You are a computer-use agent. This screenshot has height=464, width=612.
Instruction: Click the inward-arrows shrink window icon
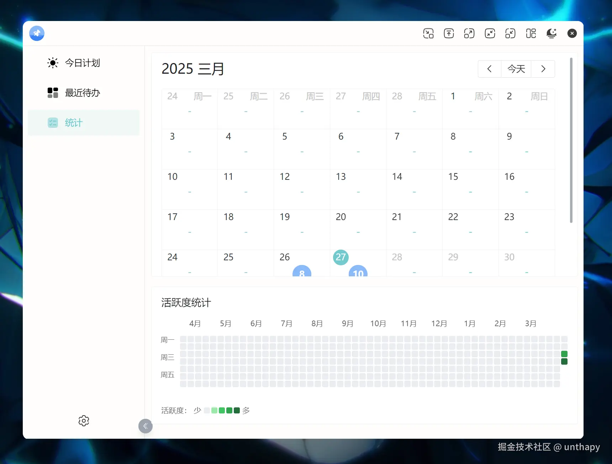pos(490,33)
